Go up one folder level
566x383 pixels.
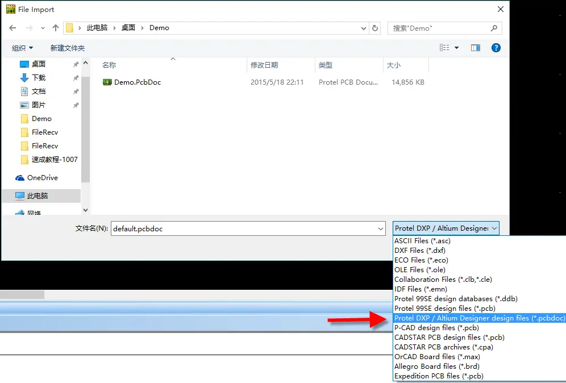[x=56, y=28]
